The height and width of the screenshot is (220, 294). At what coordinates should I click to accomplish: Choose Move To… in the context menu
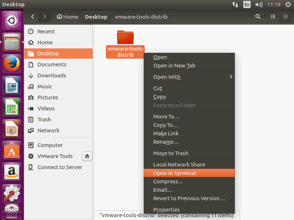(x=189, y=117)
